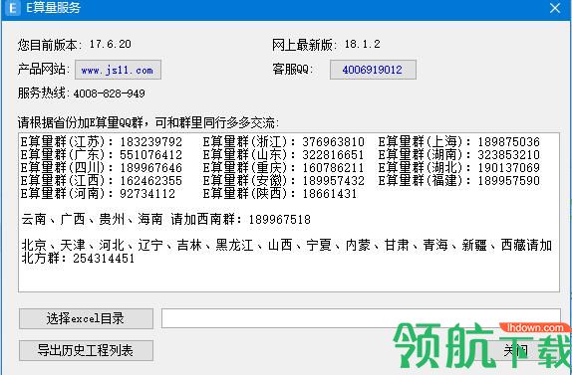Screen dimensions: 572x375
Task: Click the 选择excel目录 button
Action: pyautogui.click(x=86, y=318)
